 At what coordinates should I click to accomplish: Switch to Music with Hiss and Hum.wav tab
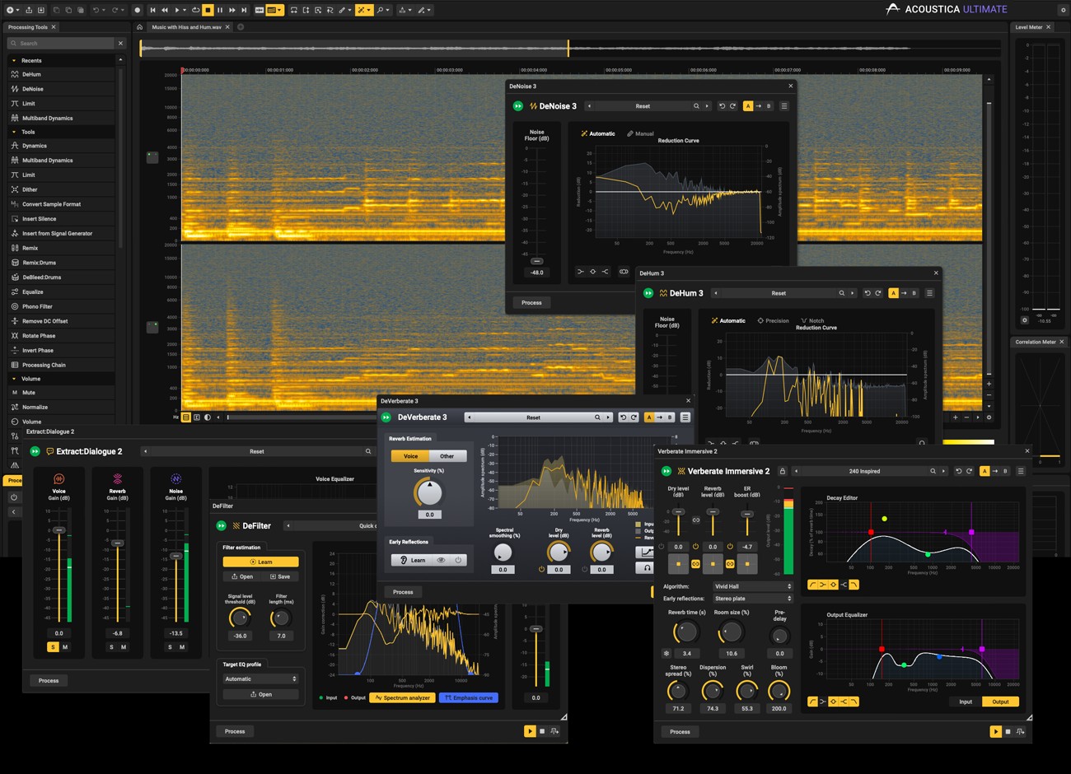(x=186, y=27)
